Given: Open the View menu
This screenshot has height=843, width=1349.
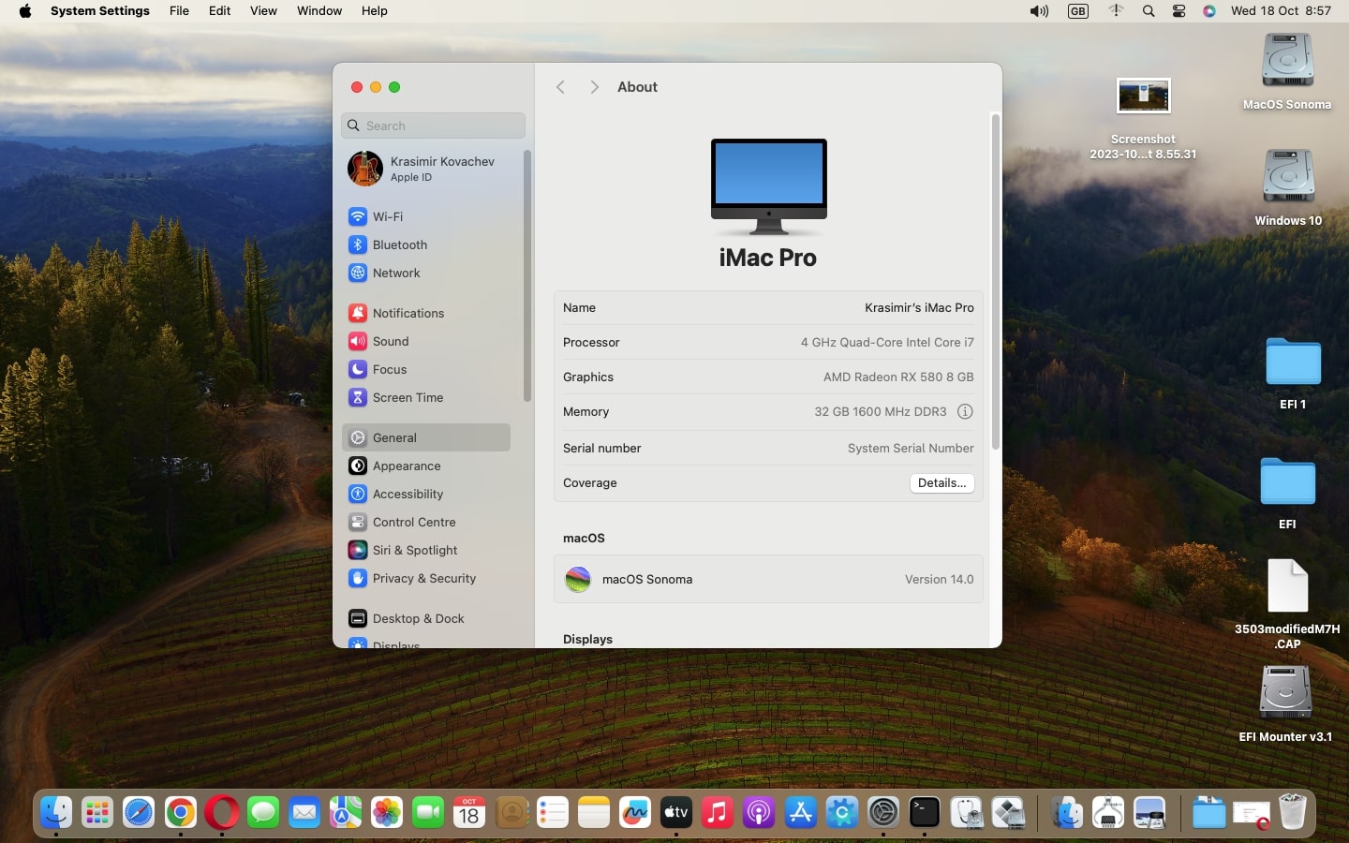Looking at the screenshot, I should click(263, 11).
